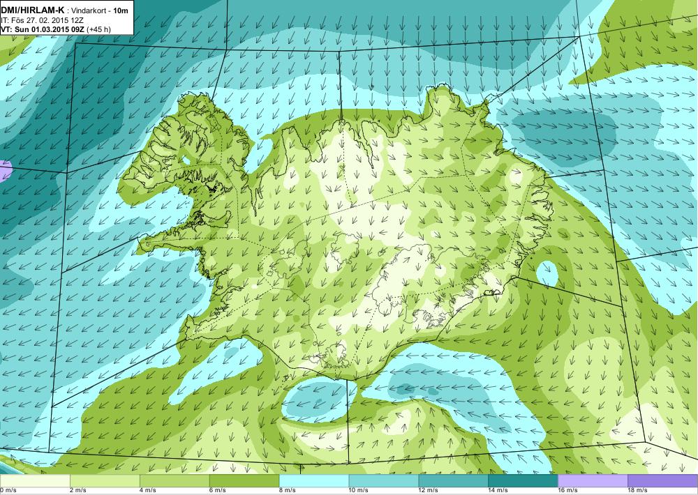The height and width of the screenshot is (495, 698).
Task: Click the light green 2–4 m/s legend swatch
Action: pos(105,481)
